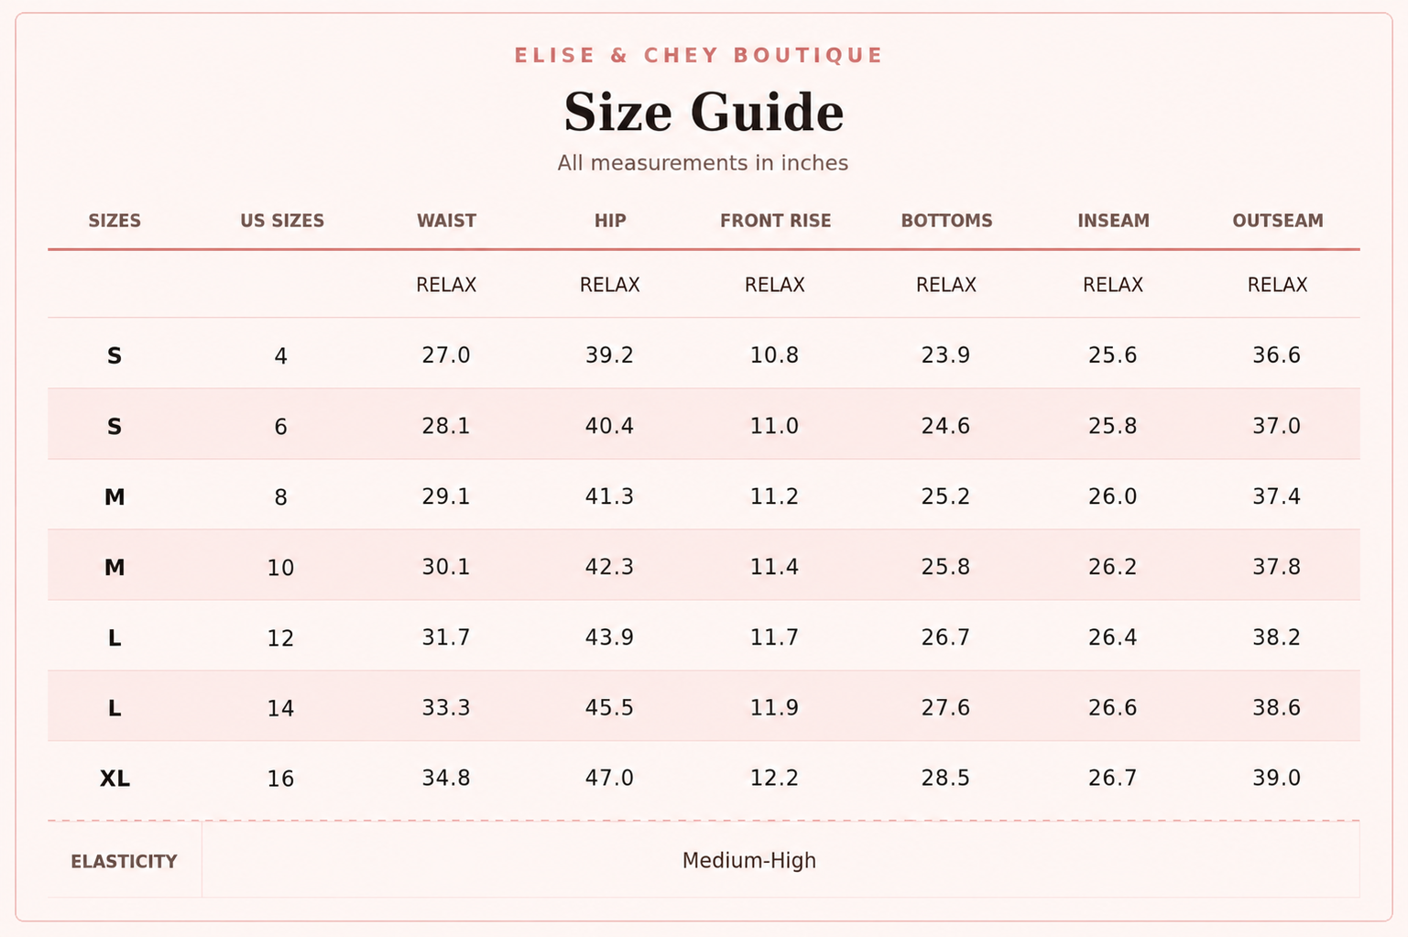Viewport: 1408px width, 937px height.
Task: Select the Medium-High elasticity value
Action: 749,861
